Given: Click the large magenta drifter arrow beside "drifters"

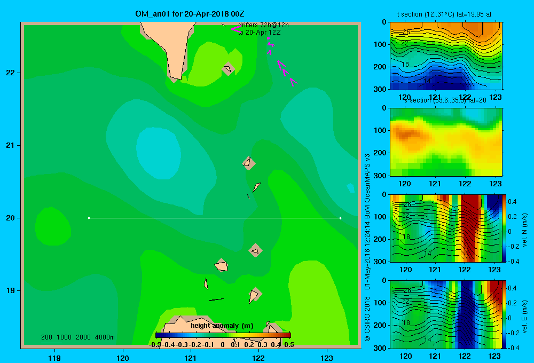Looking at the screenshot, I should [235, 29].
